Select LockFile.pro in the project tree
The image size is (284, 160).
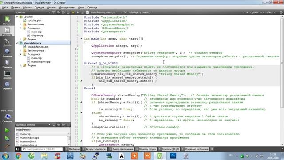34,20
